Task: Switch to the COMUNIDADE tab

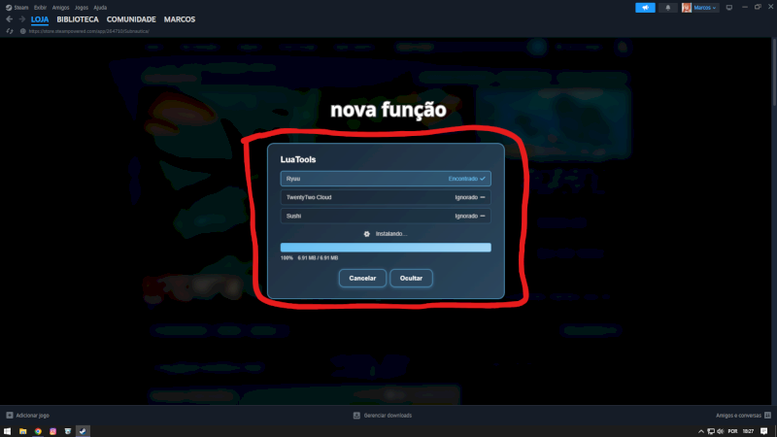Action: (131, 19)
